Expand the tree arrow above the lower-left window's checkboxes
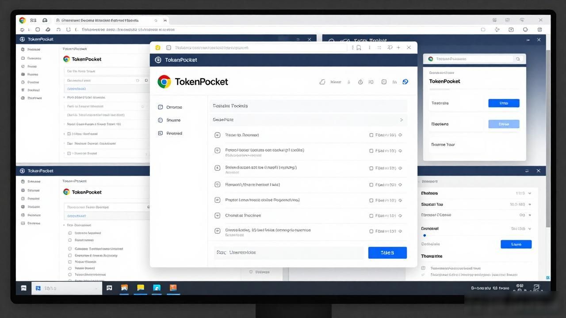This screenshot has height=318, width=566. coord(64,225)
